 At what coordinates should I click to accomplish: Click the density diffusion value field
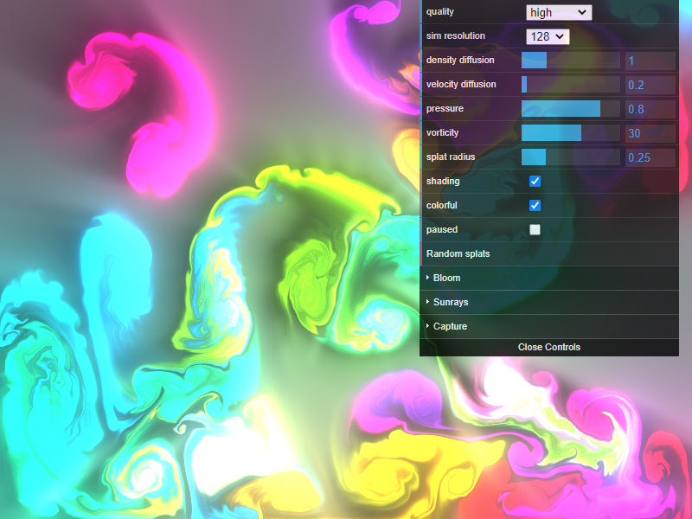(650, 61)
